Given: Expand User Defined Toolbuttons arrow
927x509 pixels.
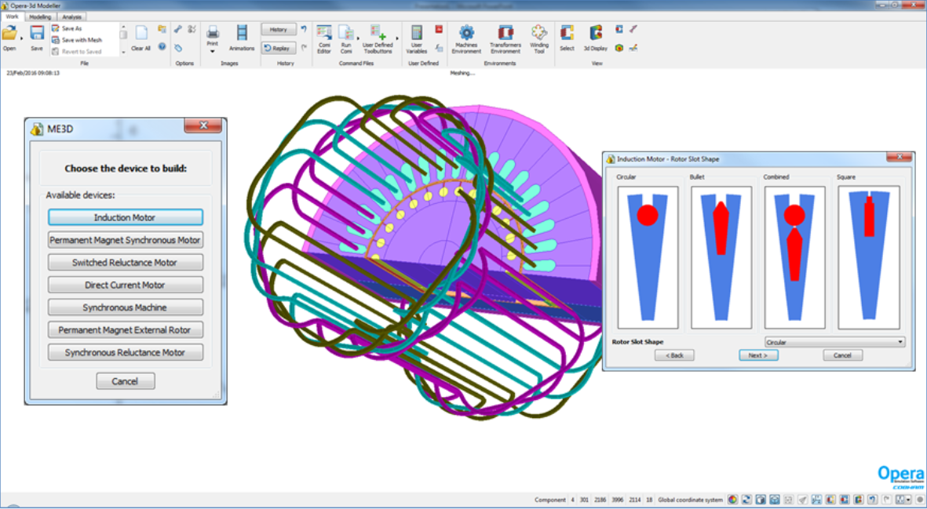Looking at the screenshot, I should [397, 39].
